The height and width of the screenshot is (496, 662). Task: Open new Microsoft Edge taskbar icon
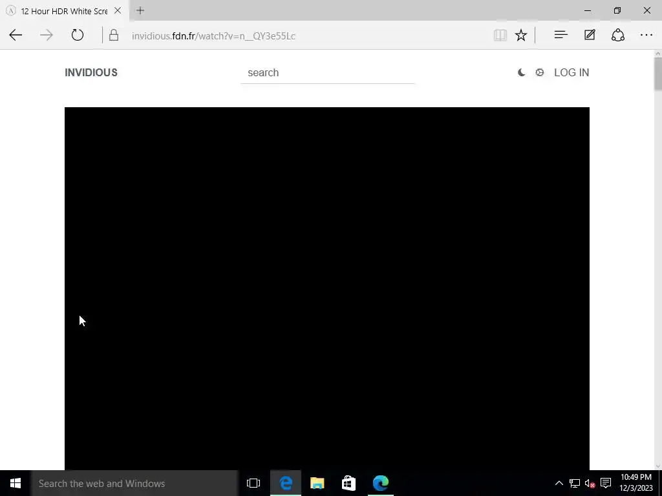tap(380, 483)
